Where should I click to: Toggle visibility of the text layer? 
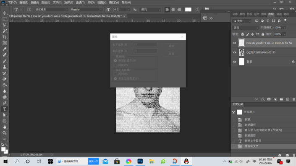tap(234, 43)
